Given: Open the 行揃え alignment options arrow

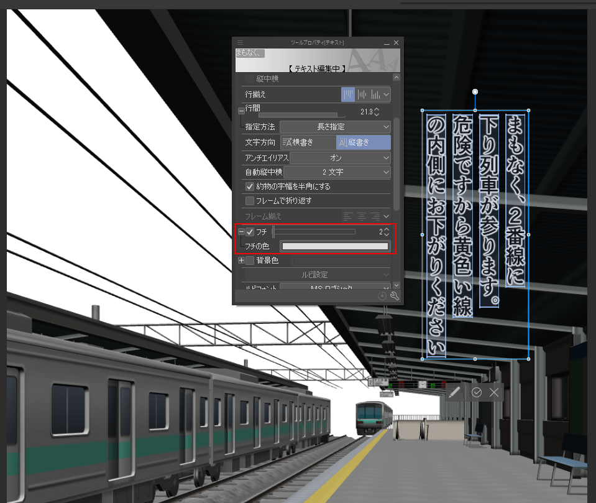Looking at the screenshot, I should 387,95.
